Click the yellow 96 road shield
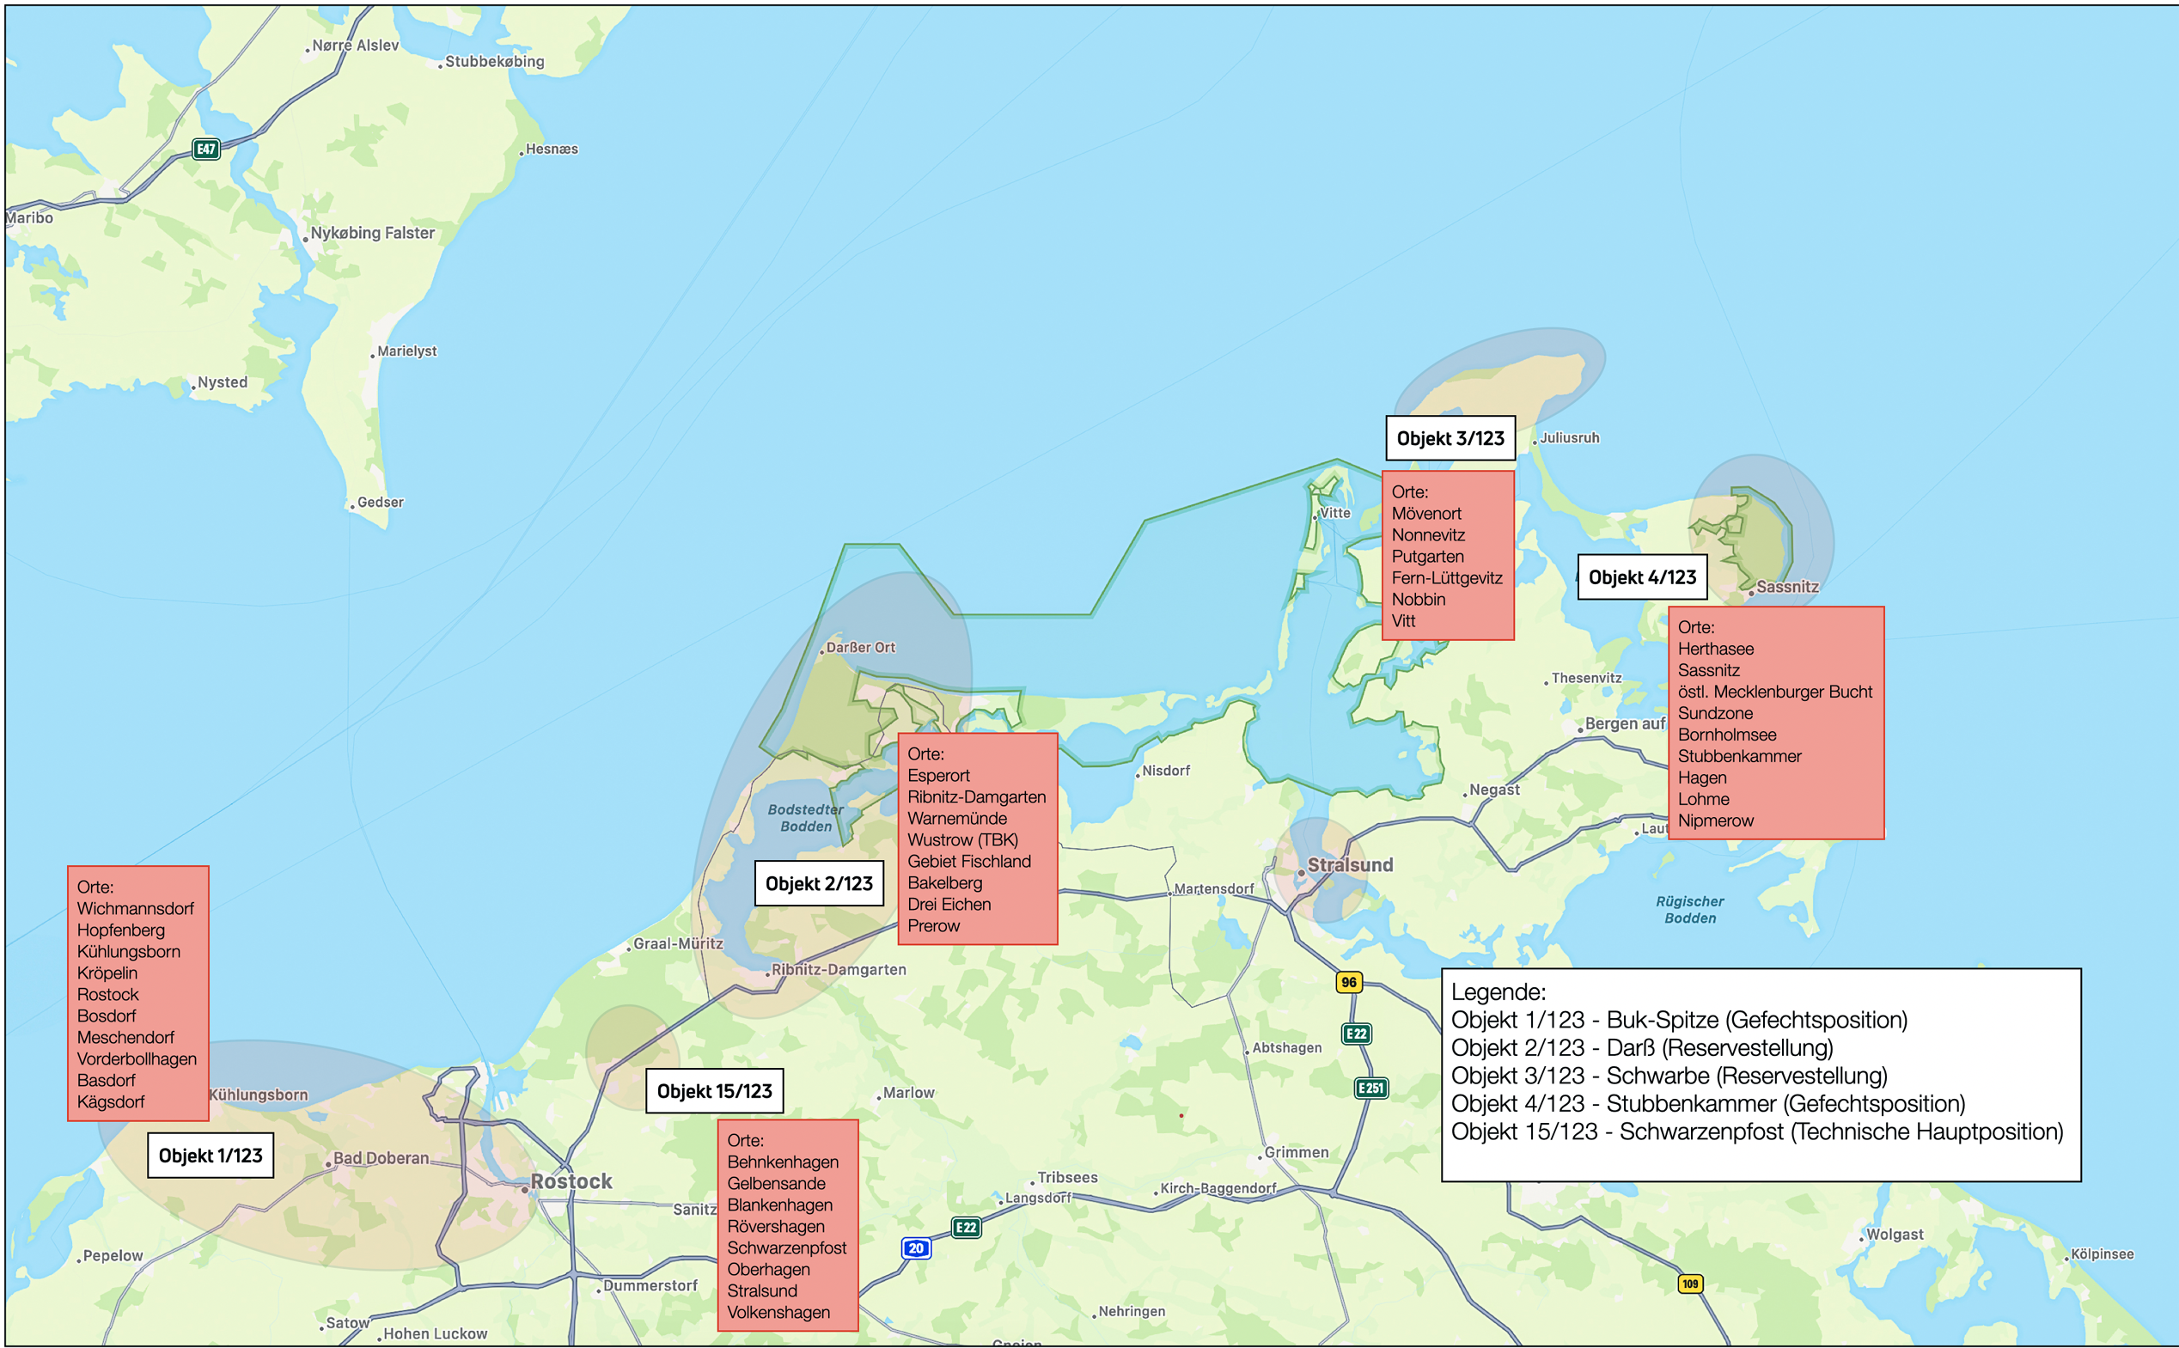Screen dimensions: 2179x1348 [1349, 983]
